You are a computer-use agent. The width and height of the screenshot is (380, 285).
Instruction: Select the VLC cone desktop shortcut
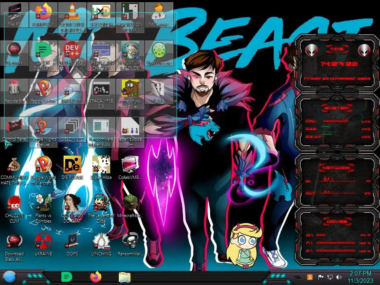72,17
